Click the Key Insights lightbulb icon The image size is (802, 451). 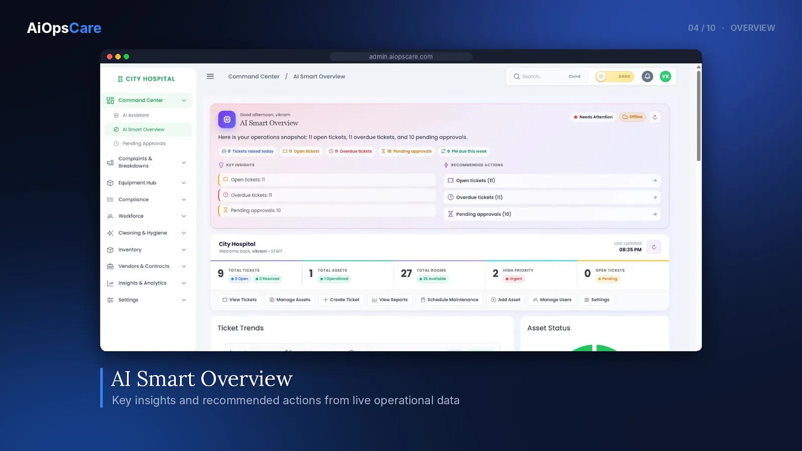tap(221, 165)
